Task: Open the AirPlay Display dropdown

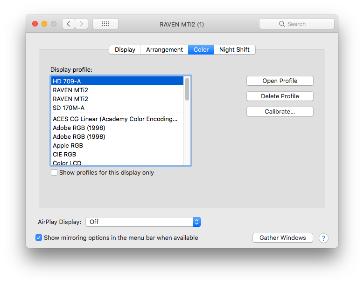Action: click(x=143, y=222)
